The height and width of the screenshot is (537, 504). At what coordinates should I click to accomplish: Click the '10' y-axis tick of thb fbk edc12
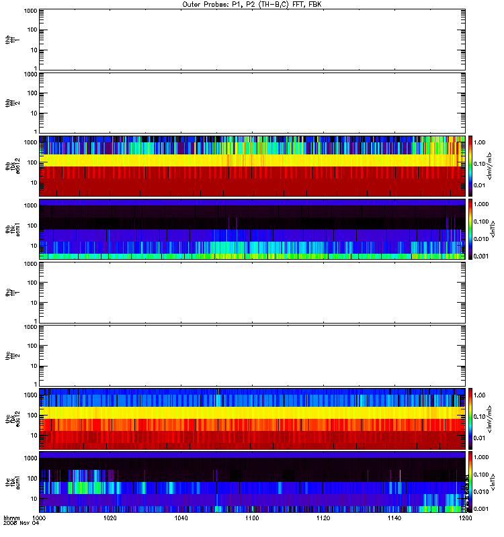tap(34, 183)
